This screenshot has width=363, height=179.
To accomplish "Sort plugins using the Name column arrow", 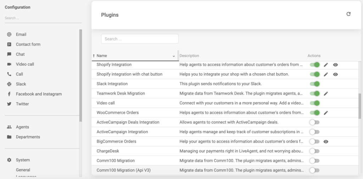I will pyautogui.click(x=94, y=56).
